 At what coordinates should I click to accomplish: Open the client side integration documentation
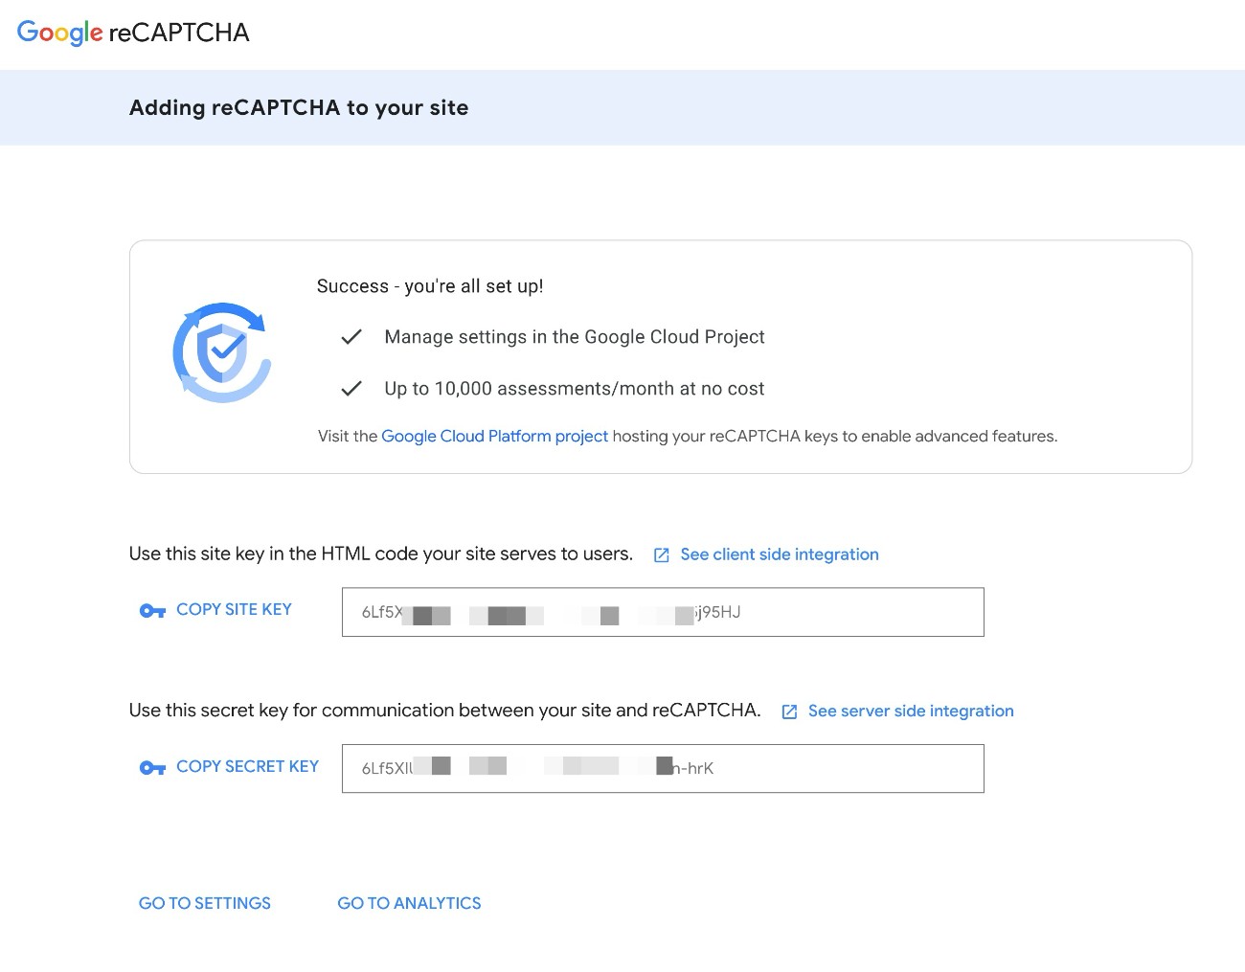click(x=779, y=554)
